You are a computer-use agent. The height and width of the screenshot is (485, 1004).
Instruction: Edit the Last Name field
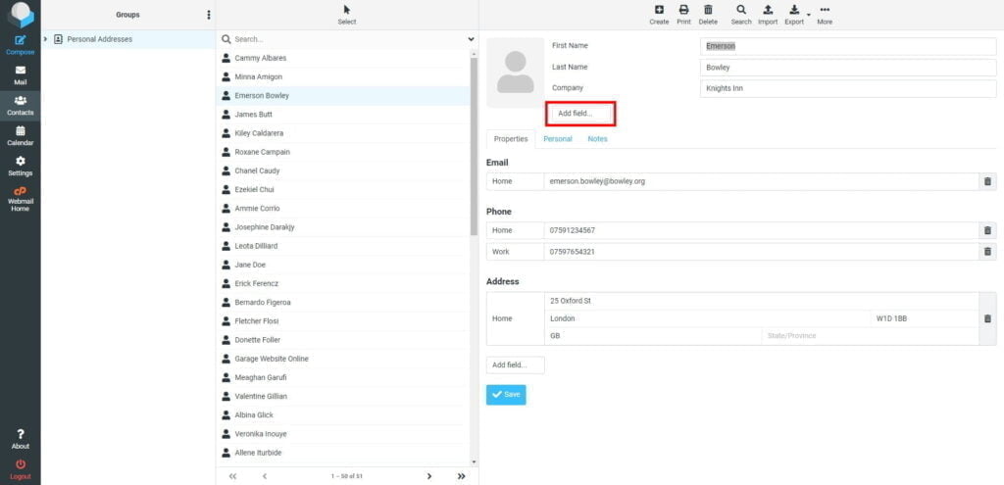tap(848, 68)
